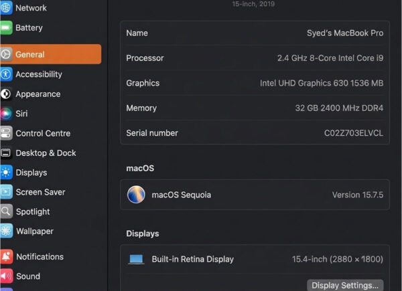Select Spotlight label in sidebar
Image resolution: width=402 pixels, height=291 pixels.
click(33, 211)
